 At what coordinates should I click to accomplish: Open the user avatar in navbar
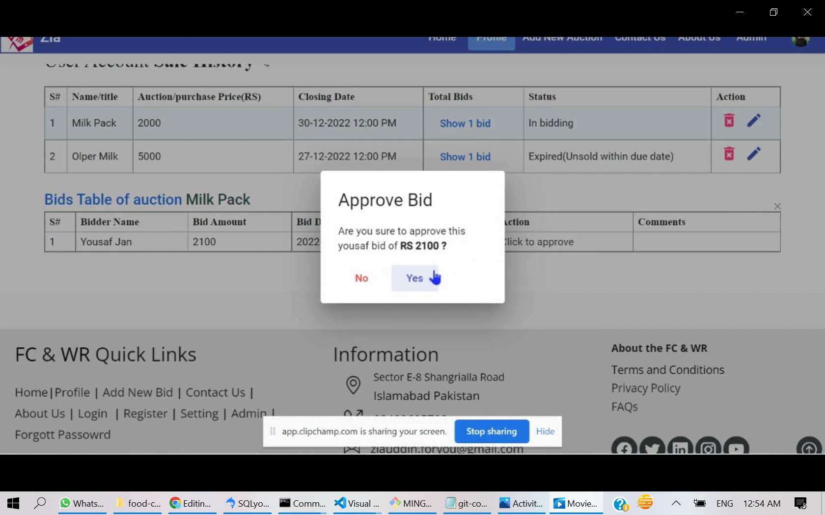pyautogui.click(x=800, y=40)
